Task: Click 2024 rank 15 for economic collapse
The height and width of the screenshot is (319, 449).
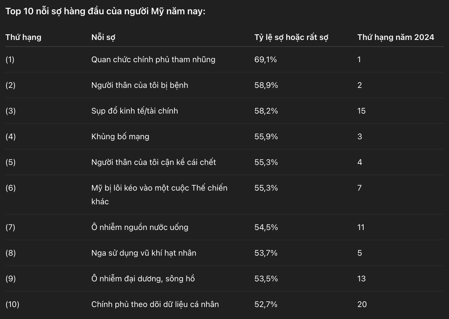Action: [361, 111]
